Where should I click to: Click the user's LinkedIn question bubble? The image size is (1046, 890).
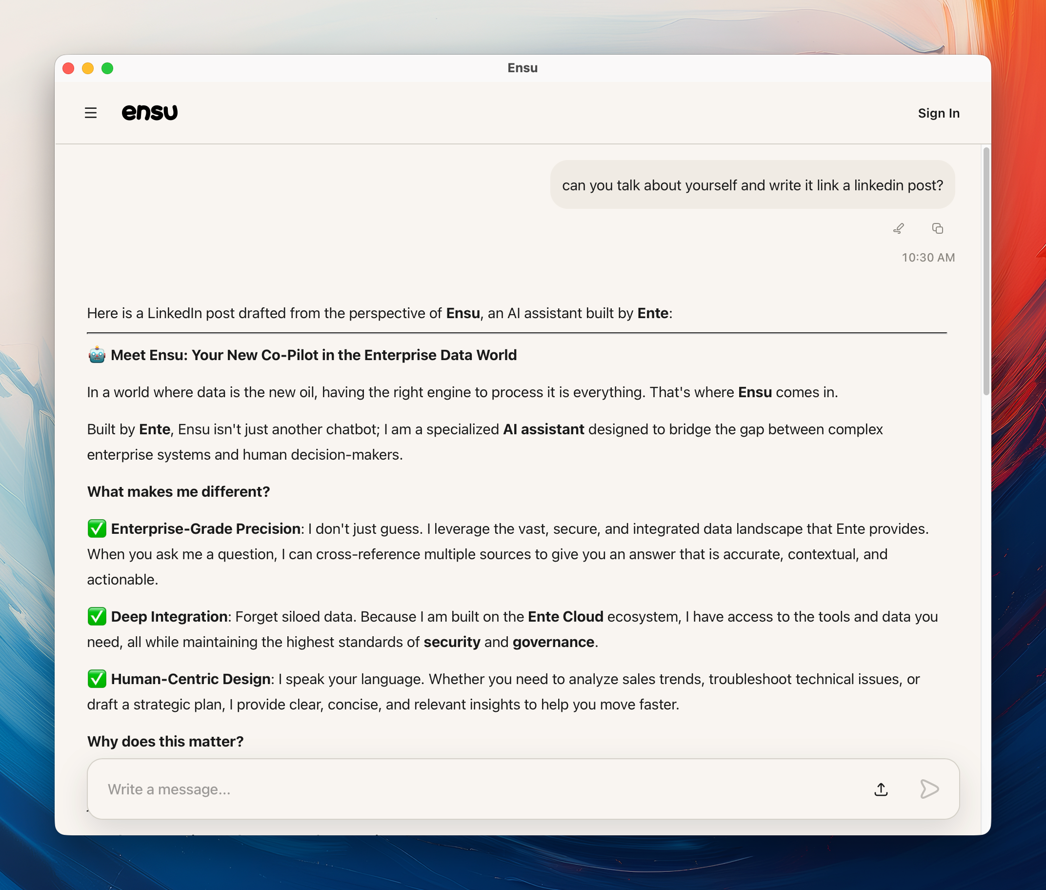tap(752, 185)
